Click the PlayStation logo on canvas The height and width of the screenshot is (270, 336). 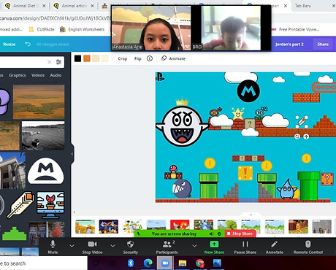click(160, 77)
